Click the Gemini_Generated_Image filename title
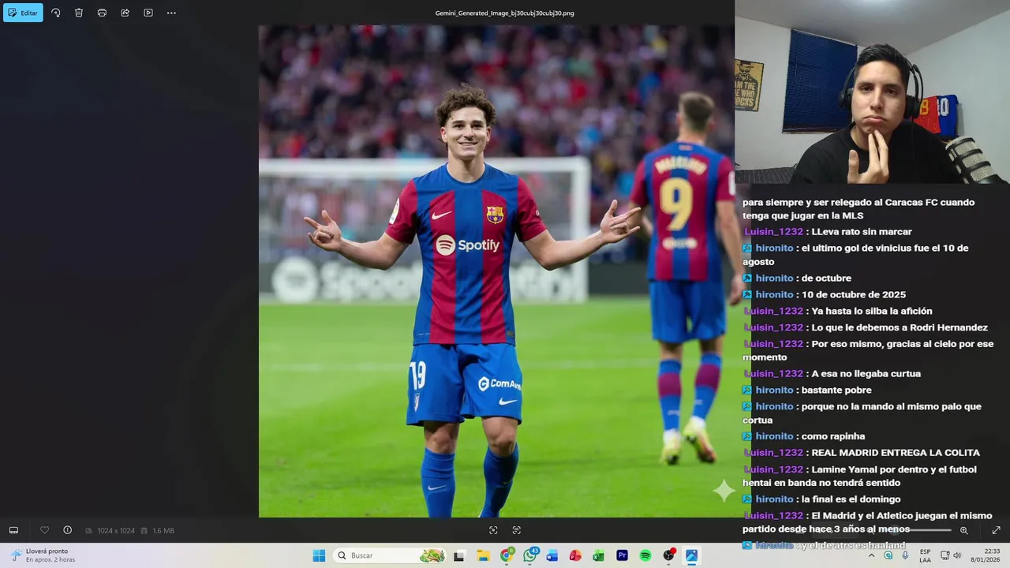The height and width of the screenshot is (568, 1010). tap(505, 13)
